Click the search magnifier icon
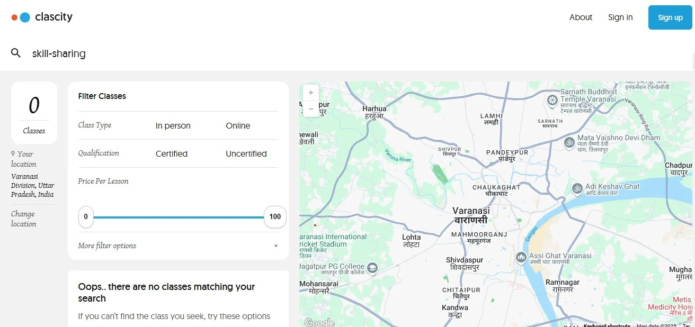 point(16,53)
